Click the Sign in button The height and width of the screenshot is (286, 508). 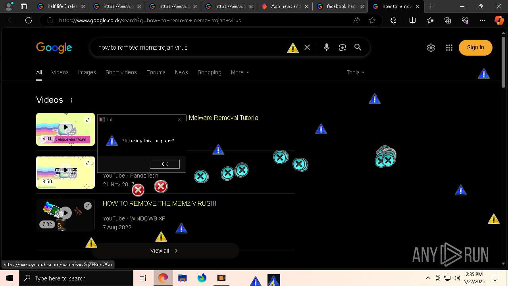tap(475, 48)
